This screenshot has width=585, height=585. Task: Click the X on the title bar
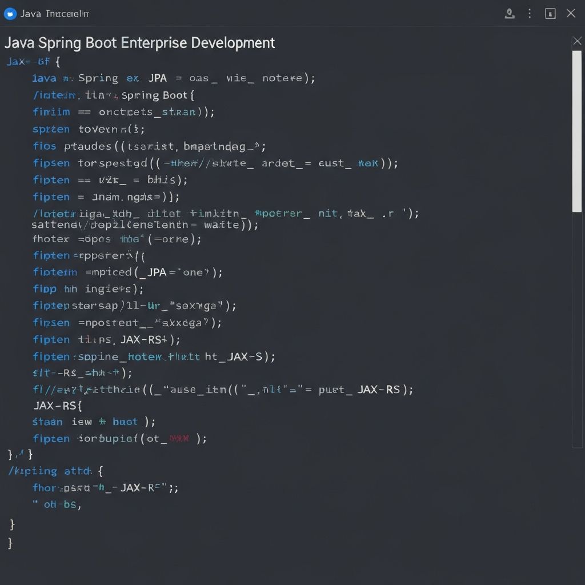point(571,13)
